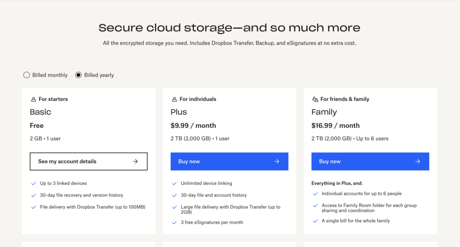Click checkmark beside Large file delivery with Dropbox Transfer
The height and width of the screenshot is (247, 460).
point(174,207)
